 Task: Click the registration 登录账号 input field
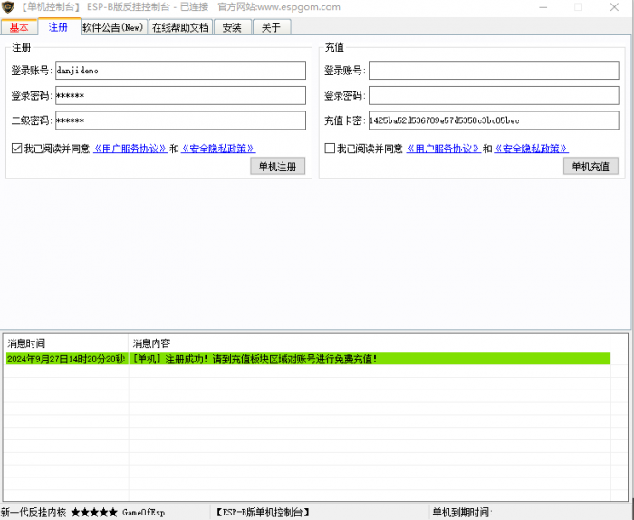(x=180, y=71)
